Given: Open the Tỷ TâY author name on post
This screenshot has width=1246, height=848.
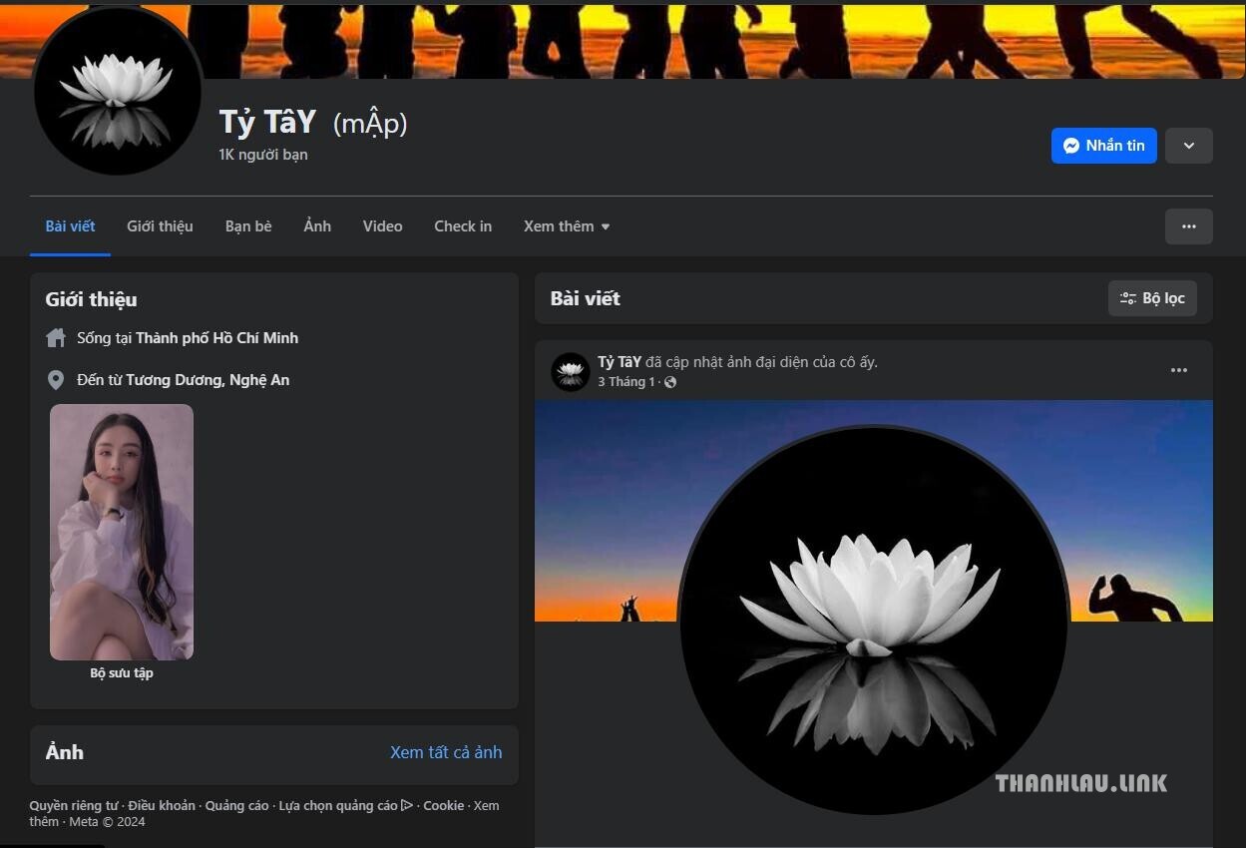Looking at the screenshot, I should (620, 362).
